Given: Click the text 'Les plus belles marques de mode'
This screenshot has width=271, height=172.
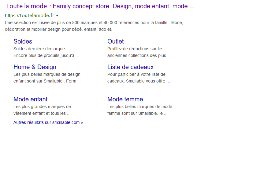Looking at the screenshot, I should click(x=140, y=107).
